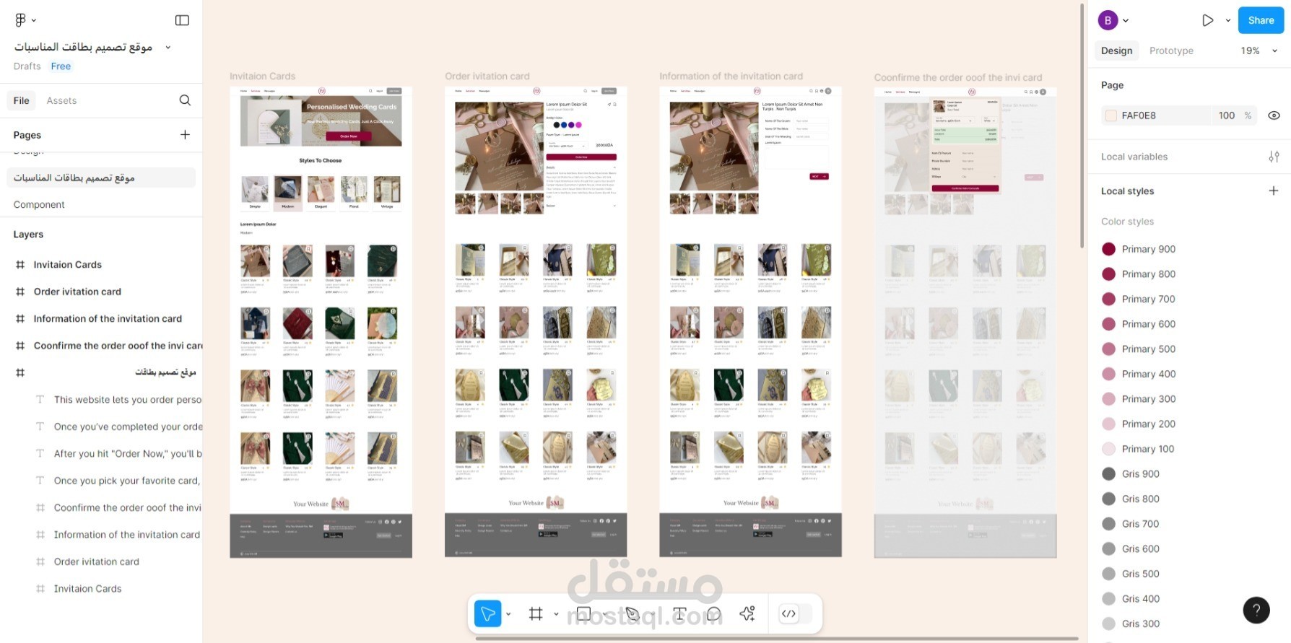Select Information of the invitation card canvas label
Viewport: 1291px width, 643px height.
pos(731,76)
